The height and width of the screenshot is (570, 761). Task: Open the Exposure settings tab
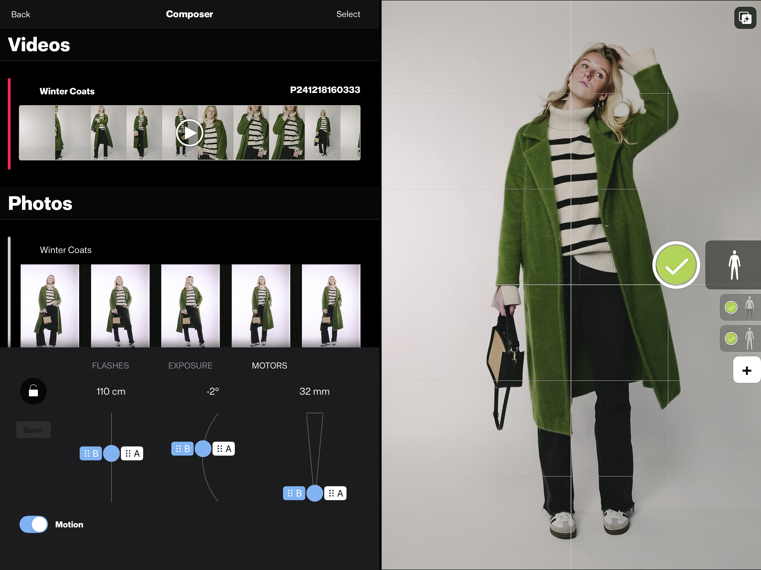[x=190, y=365]
